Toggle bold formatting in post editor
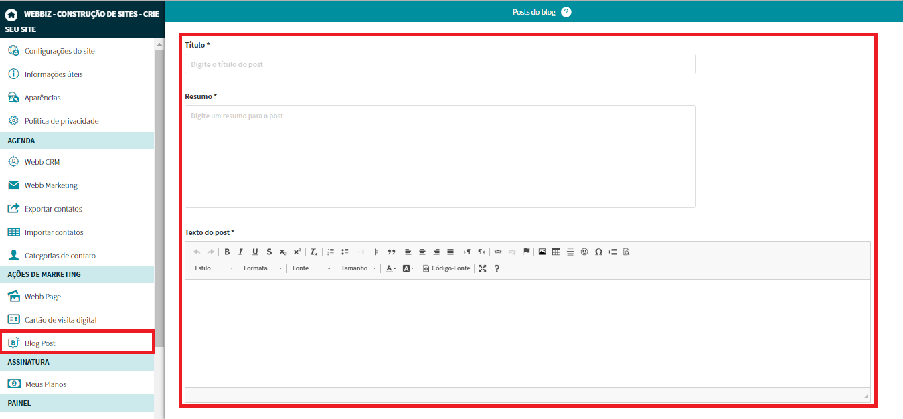Viewport: 903px width, 419px height. point(228,252)
